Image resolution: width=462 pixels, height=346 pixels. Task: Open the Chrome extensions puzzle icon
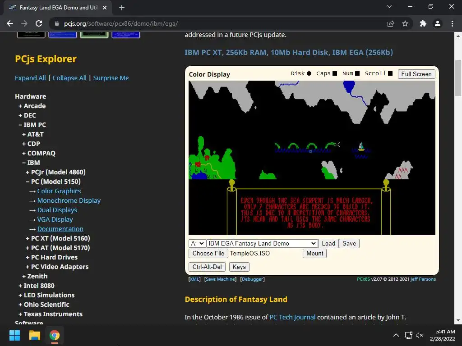(x=423, y=23)
